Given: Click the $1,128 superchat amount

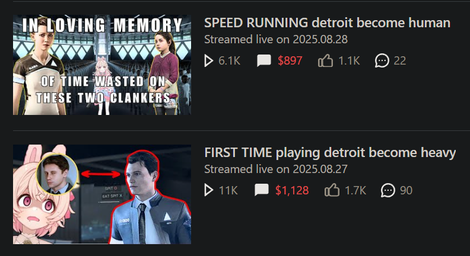Looking at the screenshot, I should coord(292,190).
